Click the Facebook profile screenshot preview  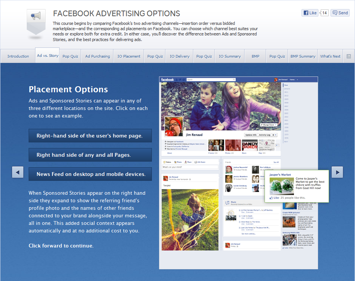(239, 173)
